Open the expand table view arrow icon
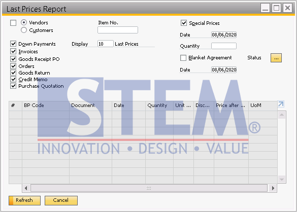 (x=281, y=104)
